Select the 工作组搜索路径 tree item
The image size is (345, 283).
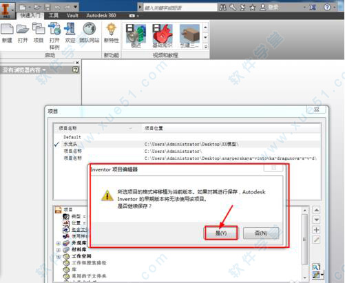tap(89, 263)
